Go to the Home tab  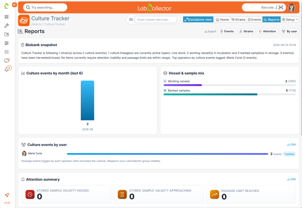[222, 19]
